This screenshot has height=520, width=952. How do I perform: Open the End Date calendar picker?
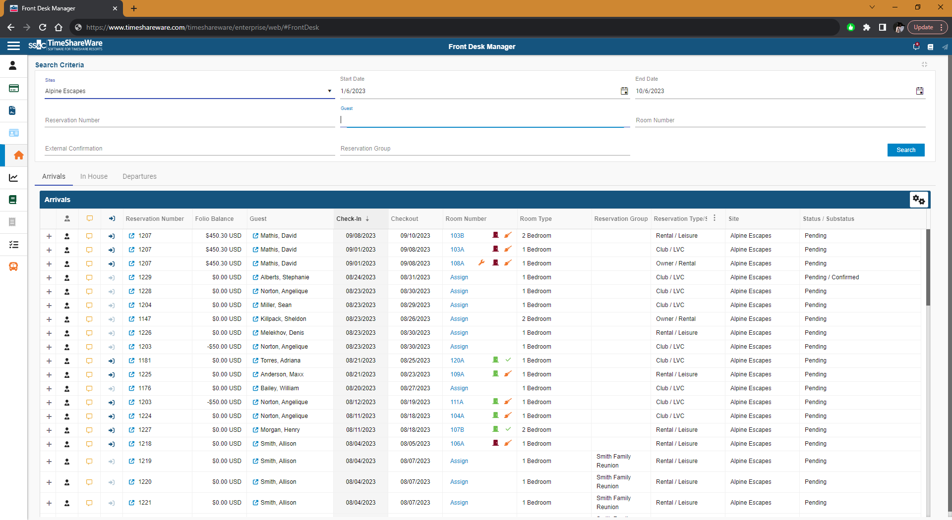pos(920,91)
